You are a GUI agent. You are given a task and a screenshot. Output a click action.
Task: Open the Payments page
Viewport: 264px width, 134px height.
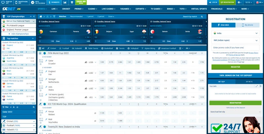pyautogui.click(x=54, y=2)
